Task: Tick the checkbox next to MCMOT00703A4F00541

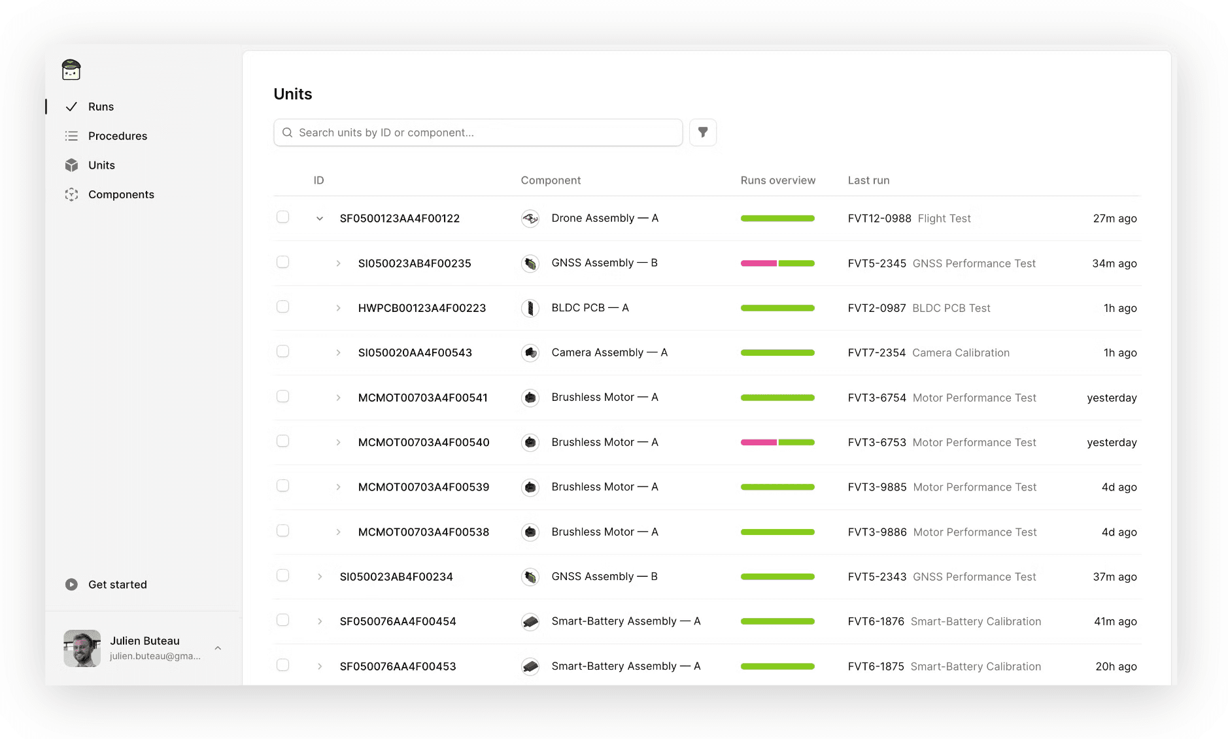Action: click(283, 396)
